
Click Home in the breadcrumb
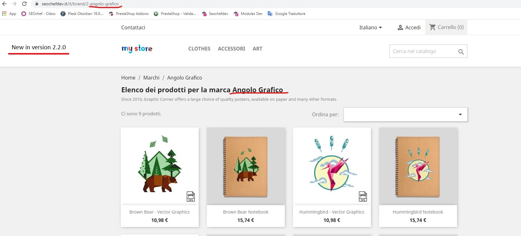coord(128,78)
